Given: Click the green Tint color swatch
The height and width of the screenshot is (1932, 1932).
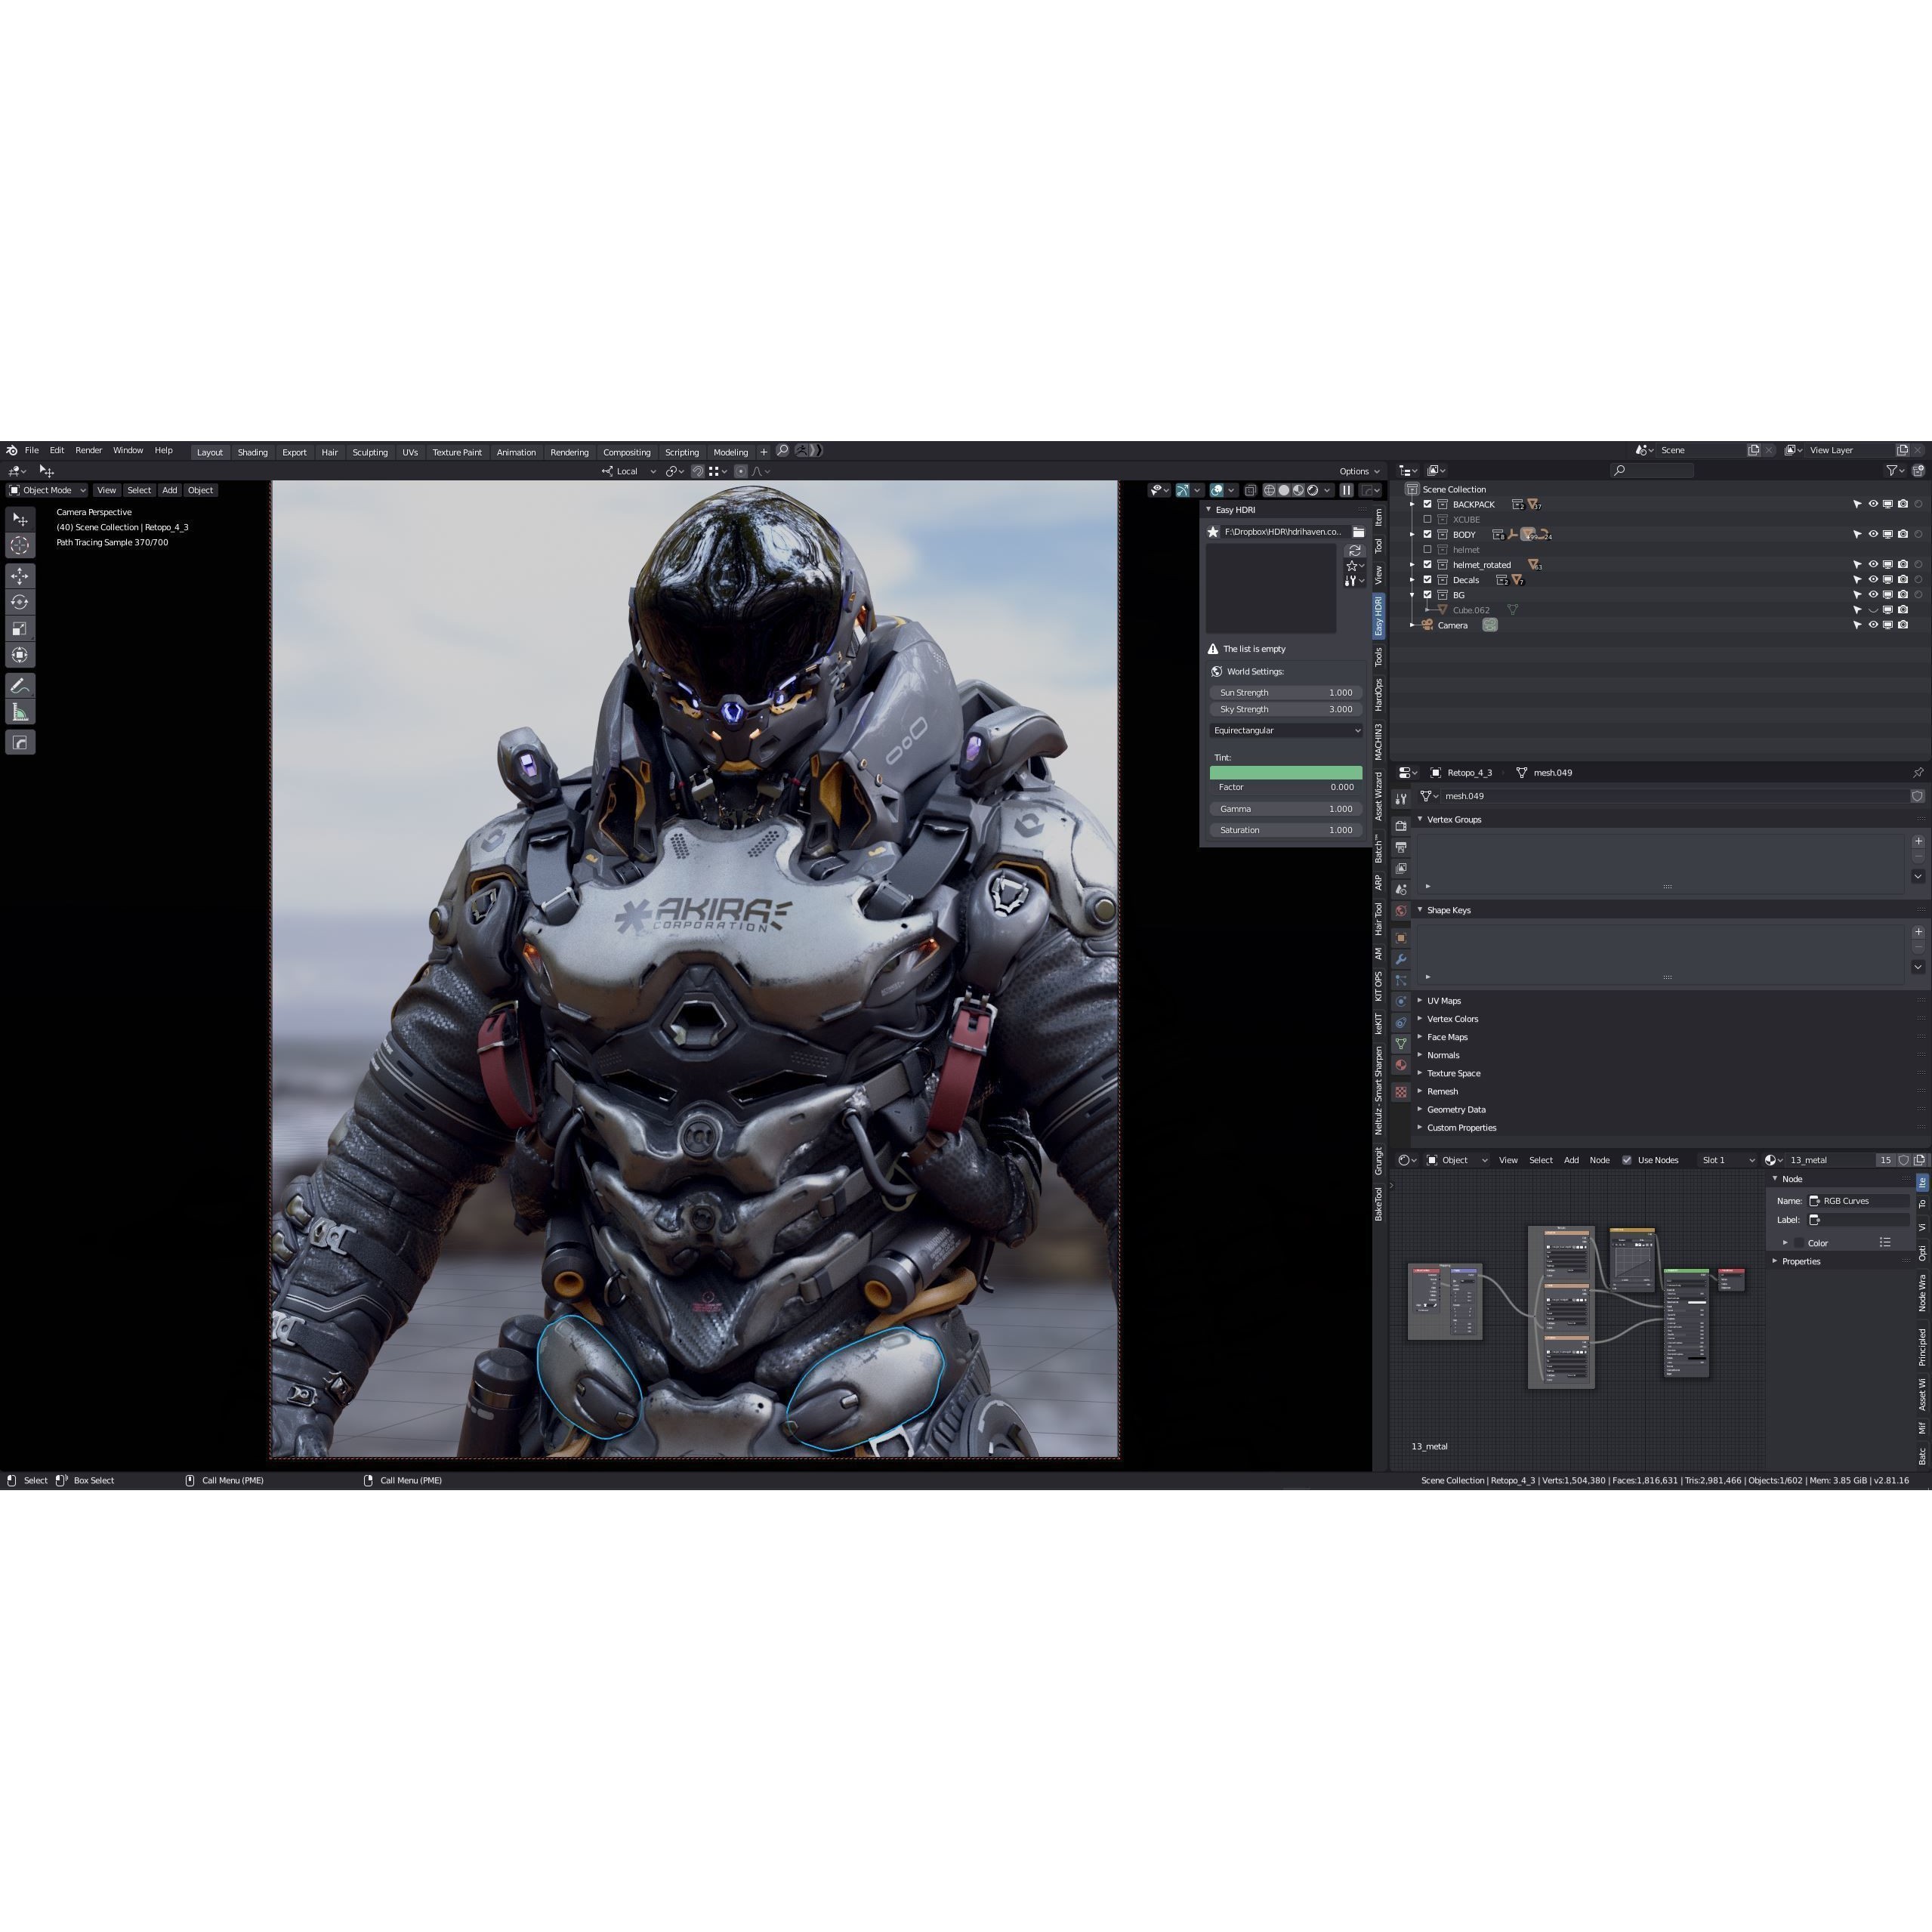Looking at the screenshot, I should [1286, 772].
